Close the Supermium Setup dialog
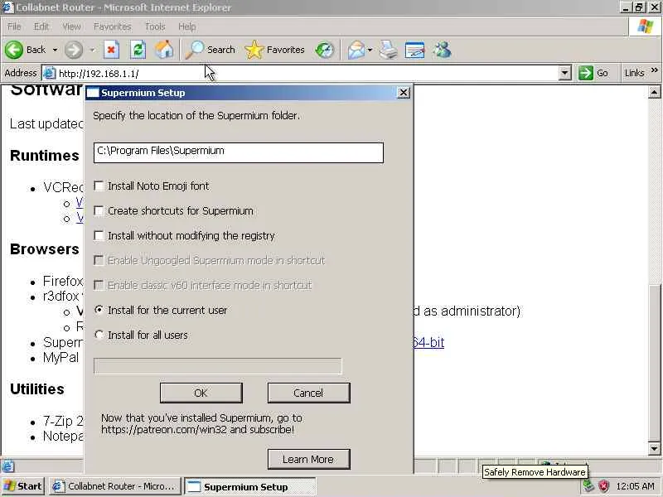Viewport: 663px width, 497px height. [x=404, y=93]
